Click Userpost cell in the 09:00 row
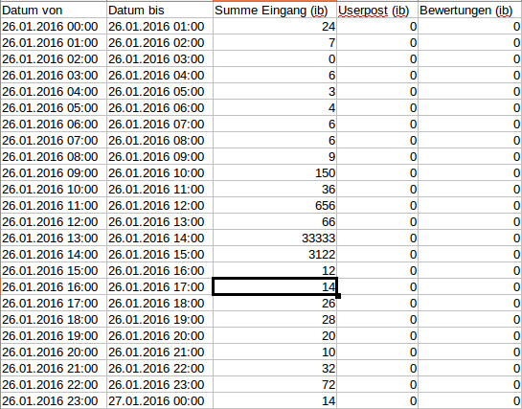This screenshot has height=409, width=522. coord(377,173)
